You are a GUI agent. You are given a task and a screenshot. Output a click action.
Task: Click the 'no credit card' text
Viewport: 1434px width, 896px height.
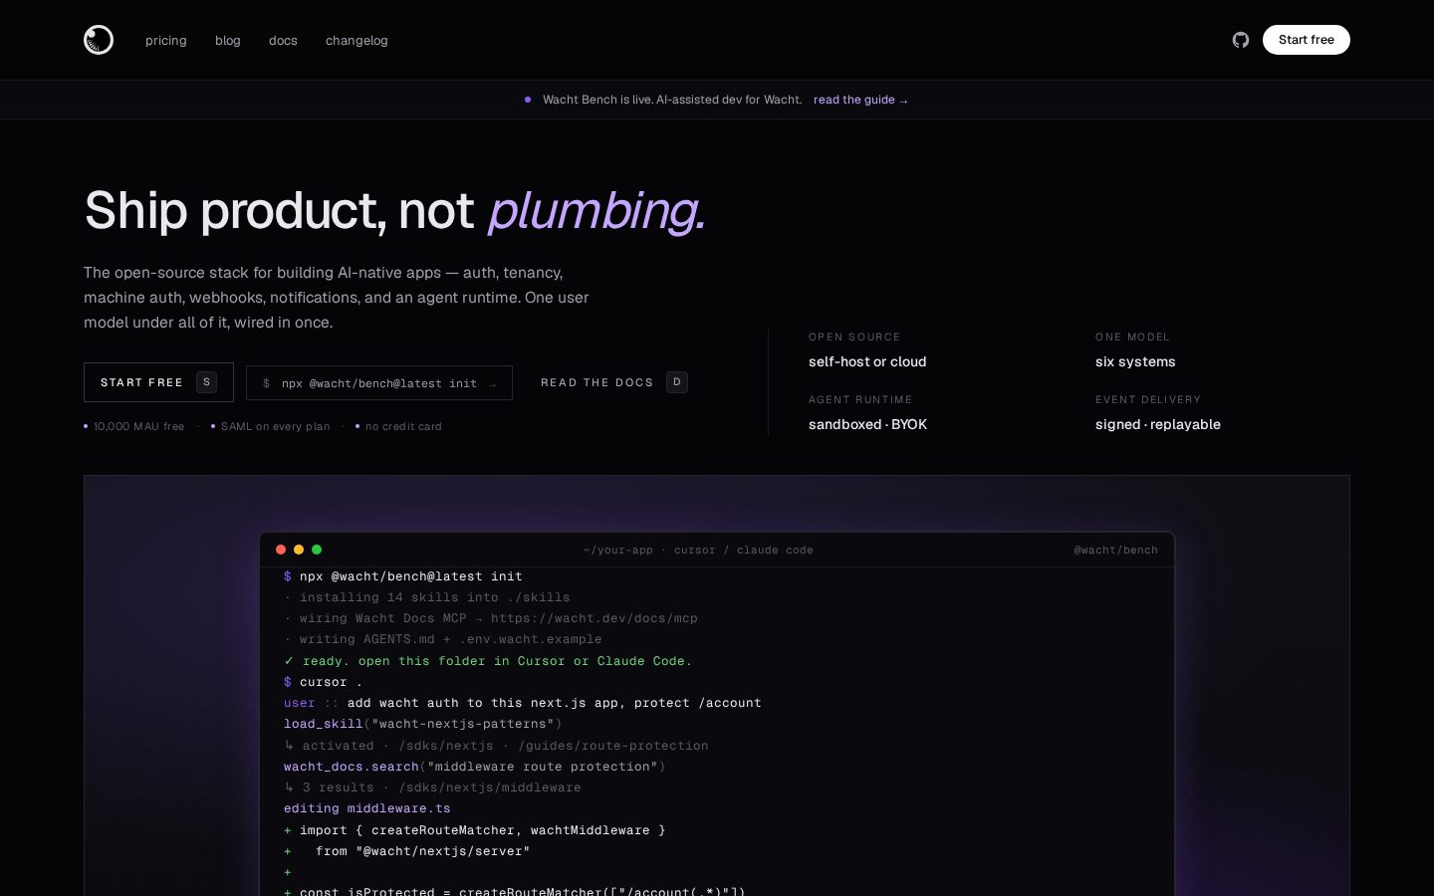403,426
